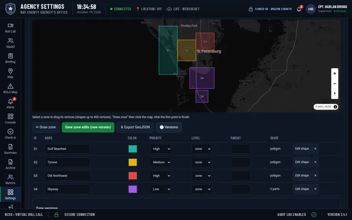The image size is (352, 220).
Task: Open notifications bell in header
Action: pyautogui.click(x=299, y=9)
